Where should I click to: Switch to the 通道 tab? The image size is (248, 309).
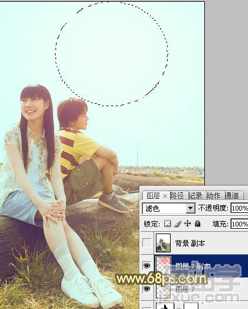pos(232,196)
